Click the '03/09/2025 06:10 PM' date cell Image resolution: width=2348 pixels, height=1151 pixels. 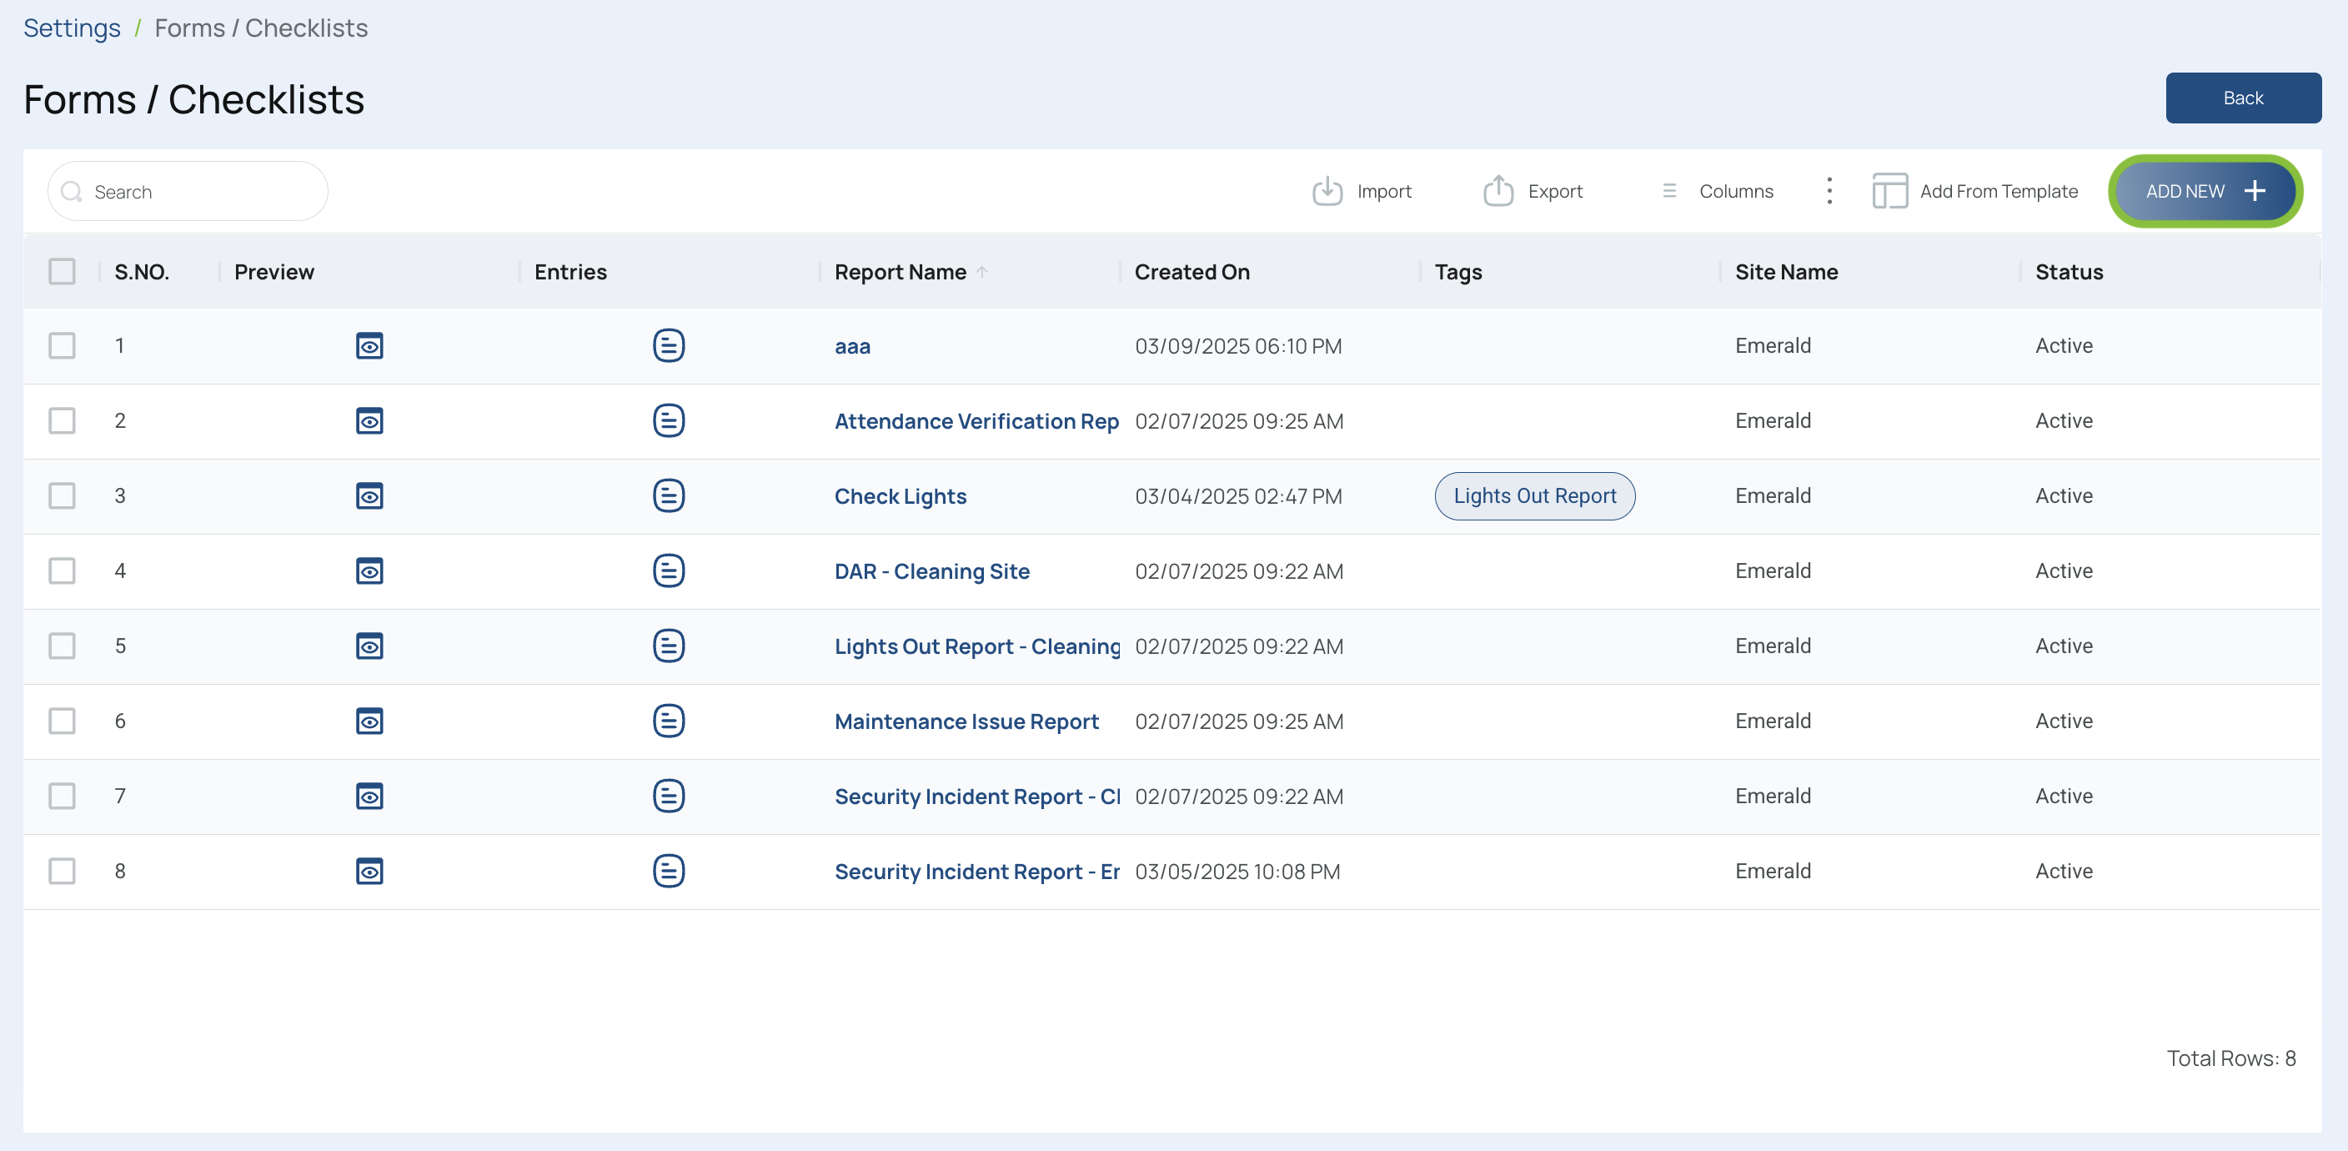(1238, 347)
